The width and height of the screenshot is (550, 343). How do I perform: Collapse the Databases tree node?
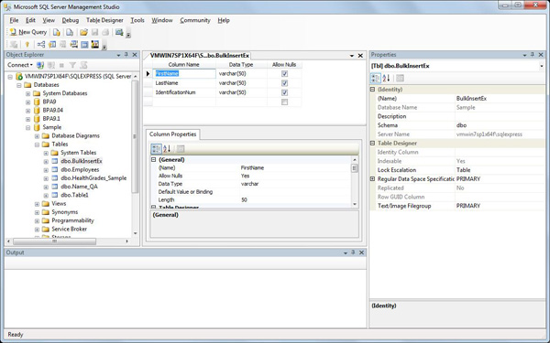pos(19,85)
